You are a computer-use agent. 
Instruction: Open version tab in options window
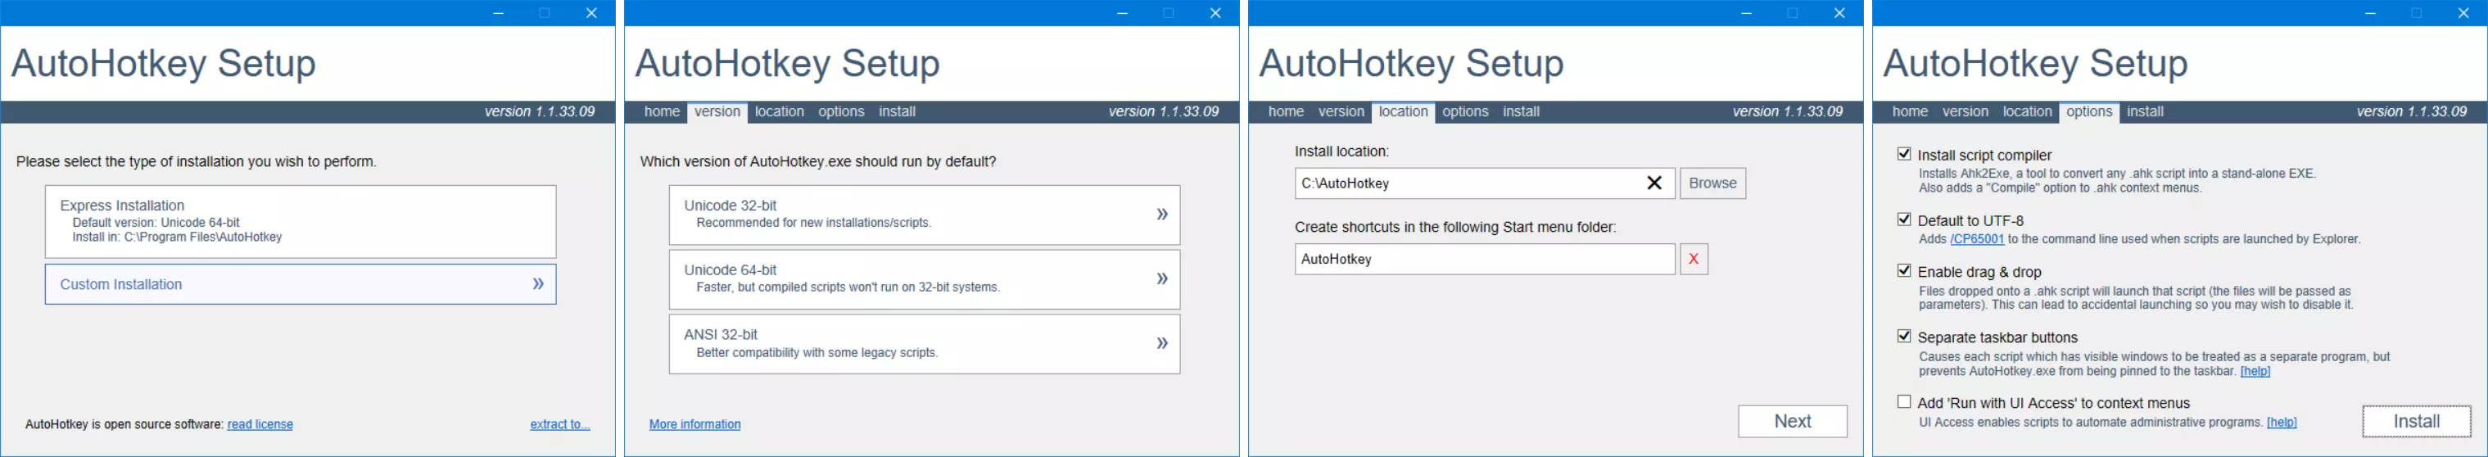[x=1966, y=112]
